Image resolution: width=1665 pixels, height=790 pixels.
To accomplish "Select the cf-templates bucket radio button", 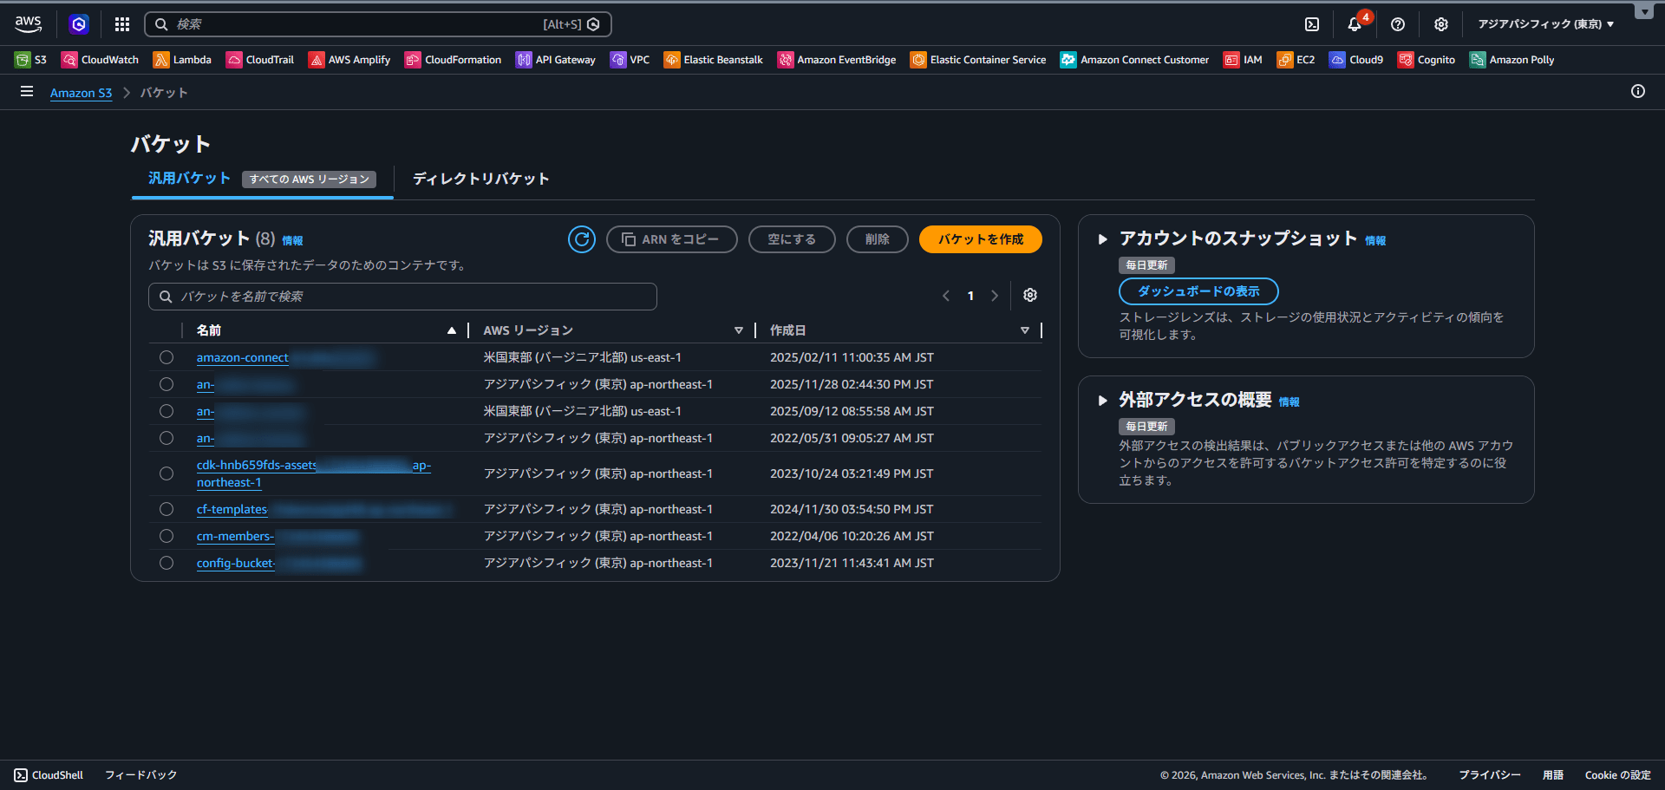I will (x=166, y=509).
